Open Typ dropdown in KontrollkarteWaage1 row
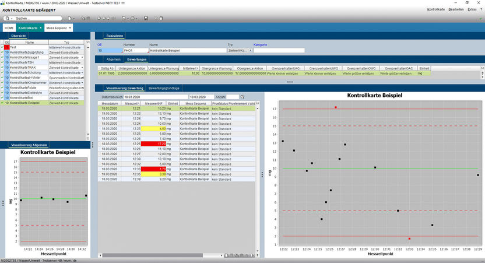Screen dimensions: 485x263 pos(82,58)
